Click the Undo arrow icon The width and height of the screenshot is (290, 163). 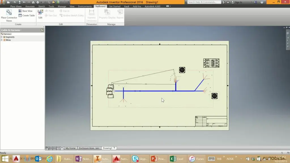[24, 2]
